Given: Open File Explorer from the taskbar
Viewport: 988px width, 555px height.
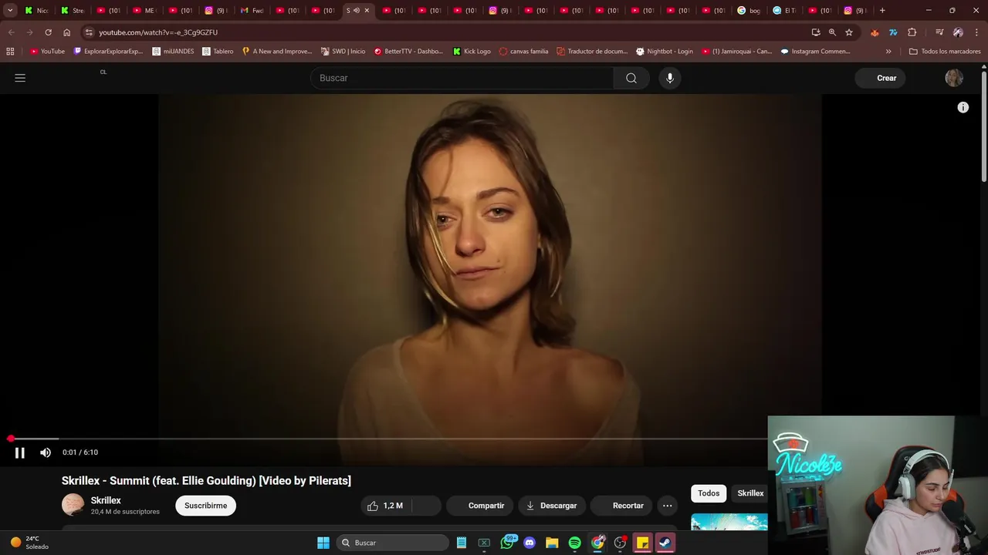Looking at the screenshot, I should [x=552, y=543].
